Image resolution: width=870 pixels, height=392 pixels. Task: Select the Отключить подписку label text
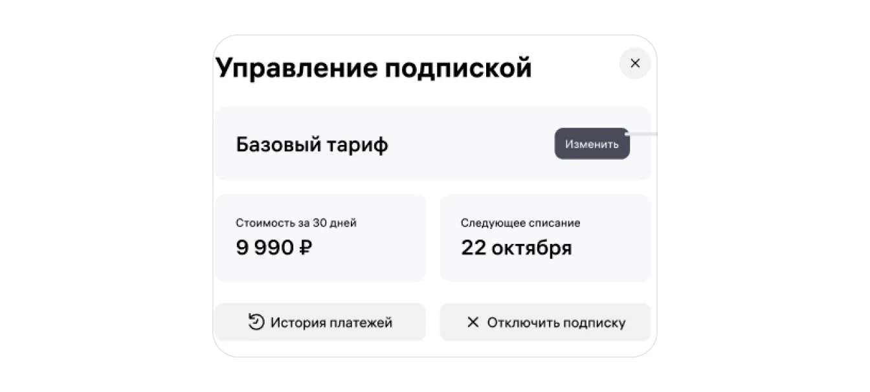(556, 323)
